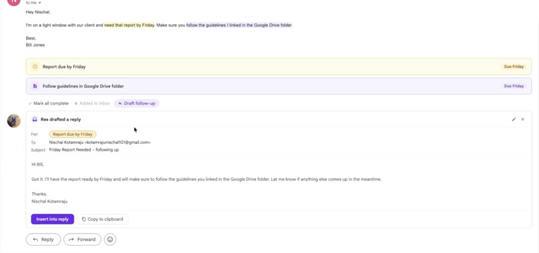
Task: Click the sender avatar at top left
Action: (14, 2)
